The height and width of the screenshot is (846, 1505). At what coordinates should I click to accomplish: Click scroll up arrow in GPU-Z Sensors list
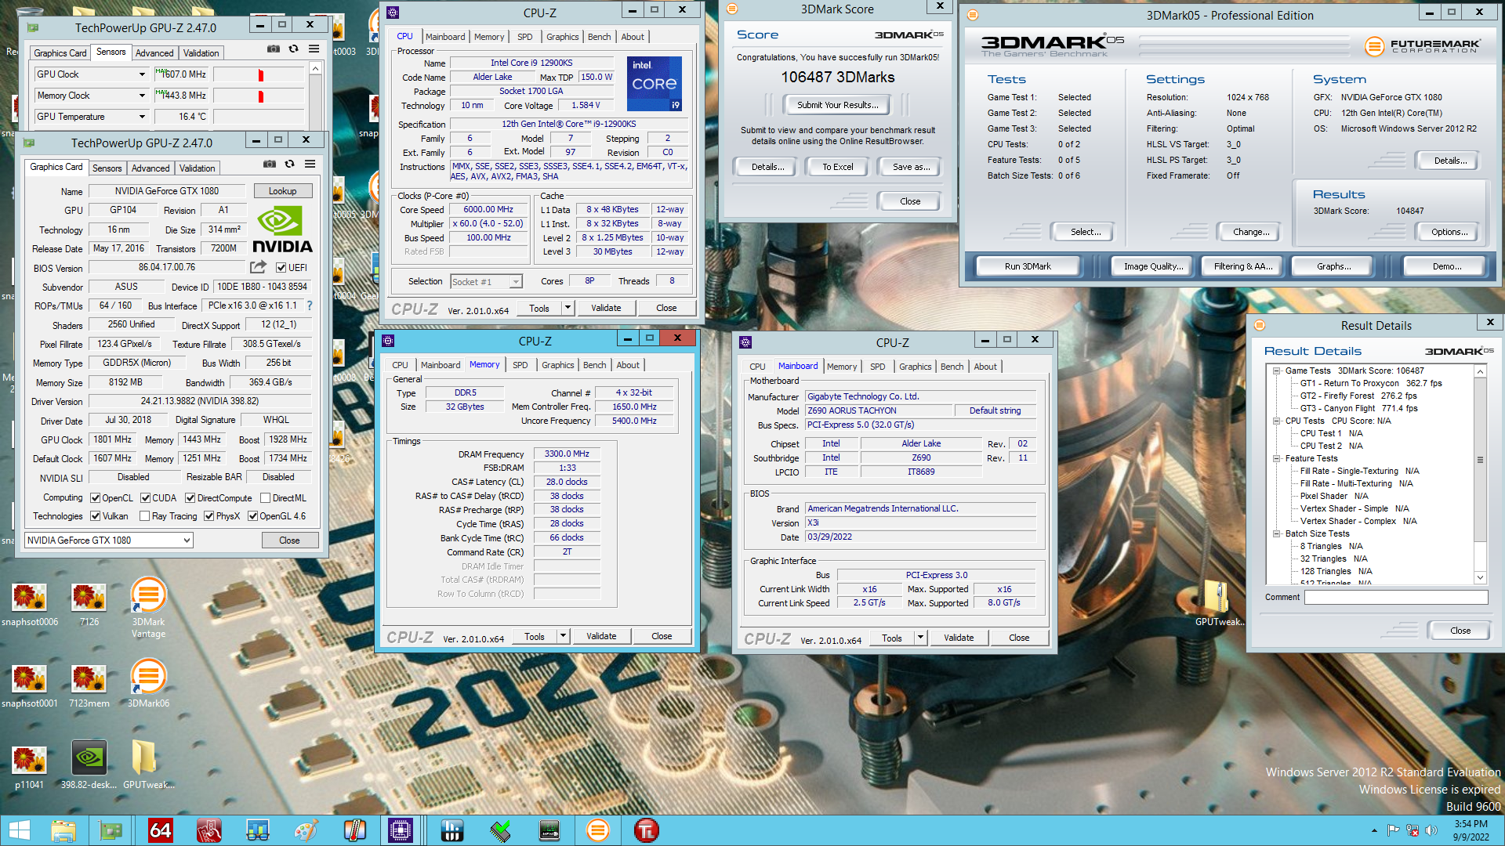point(315,68)
